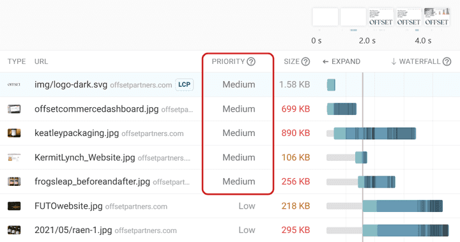The height and width of the screenshot is (242, 460).
Task: Open the Priority column help icon
Action: (x=251, y=61)
